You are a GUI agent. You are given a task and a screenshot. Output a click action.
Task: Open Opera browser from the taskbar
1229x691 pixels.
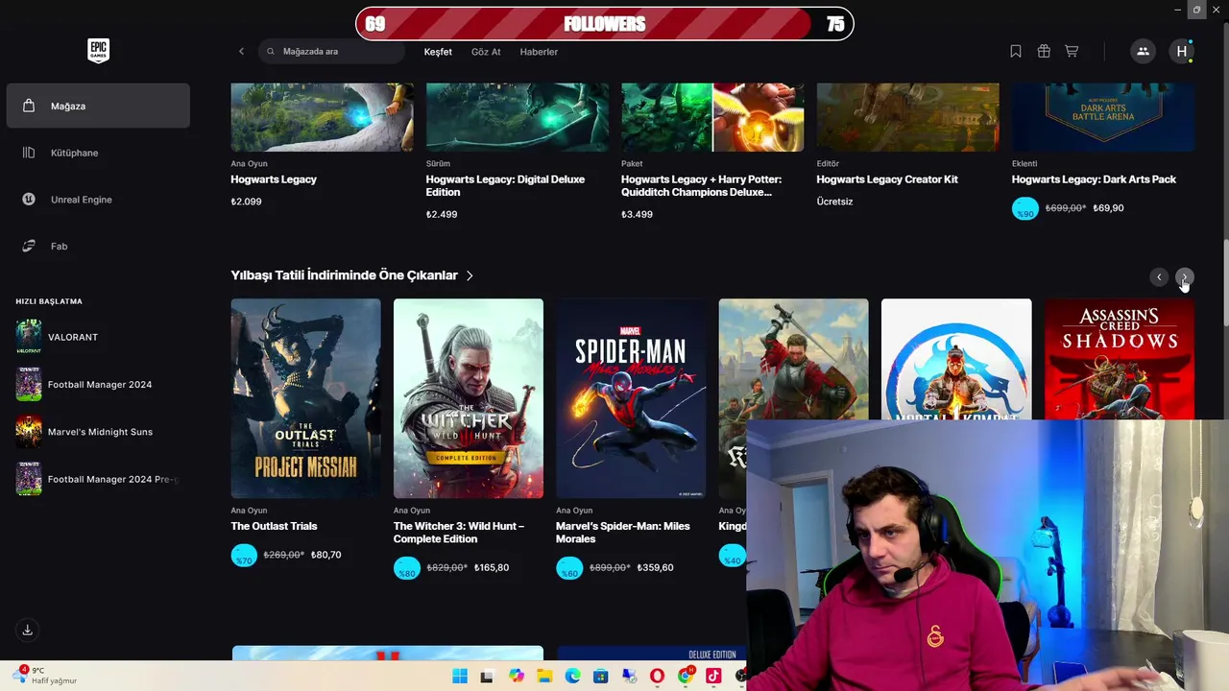pyautogui.click(x=657, y=677)
